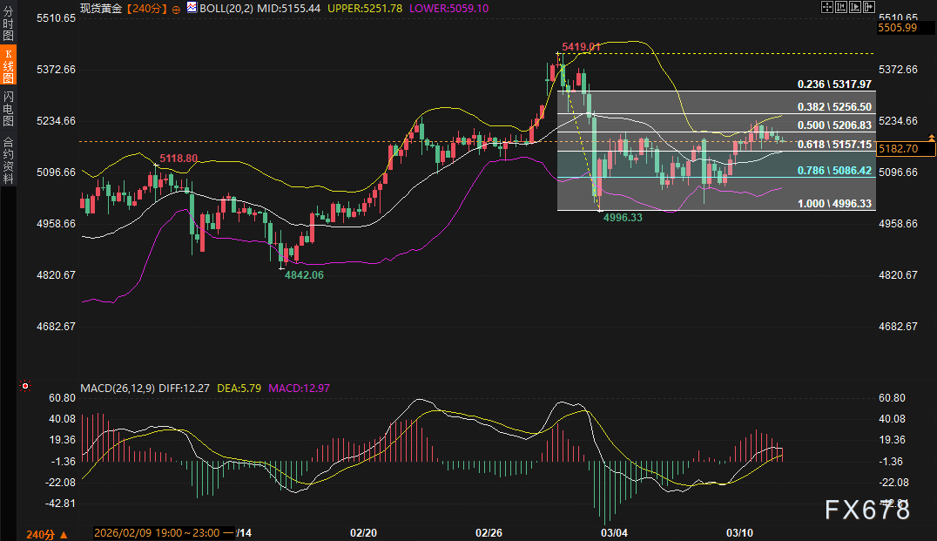Click the red sun icon beside MACD panel
Screen dimensions: 937x541
click(x=25, y=386)
